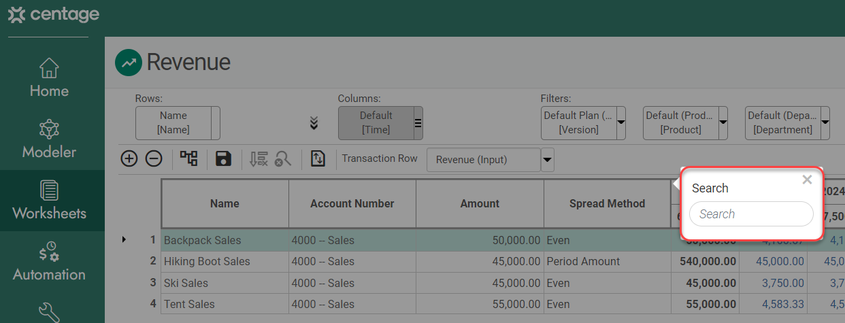
Task: Open the Department filter dropdown arrow
Action: [825, 123]
